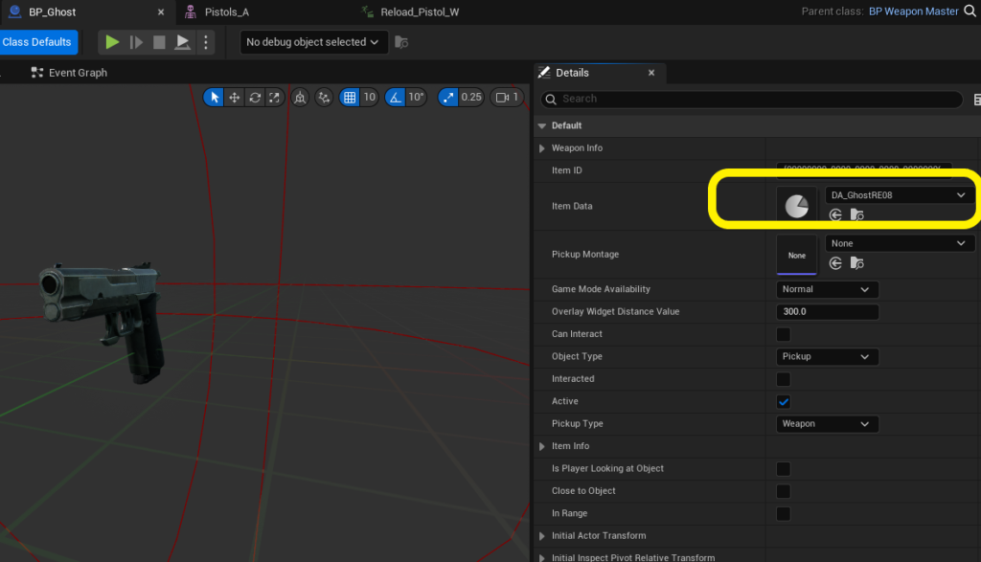
Task: Switch to the Pistols_A tab
Action: coord(227,12)
